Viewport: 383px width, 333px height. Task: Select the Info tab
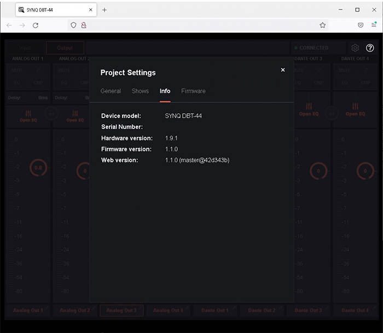[x=165, y=91]
